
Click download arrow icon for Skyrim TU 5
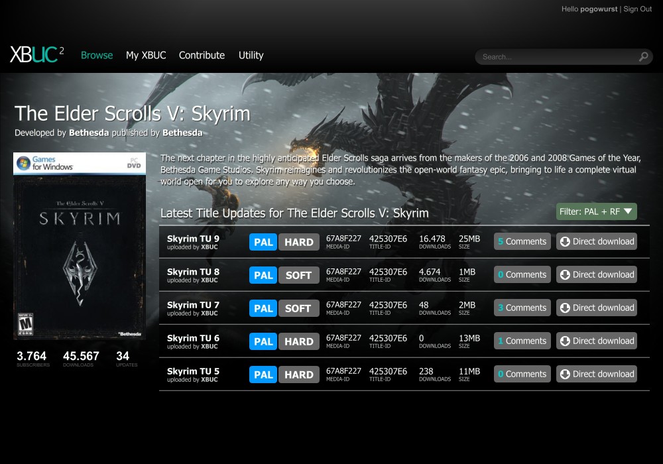coord(565,375)
